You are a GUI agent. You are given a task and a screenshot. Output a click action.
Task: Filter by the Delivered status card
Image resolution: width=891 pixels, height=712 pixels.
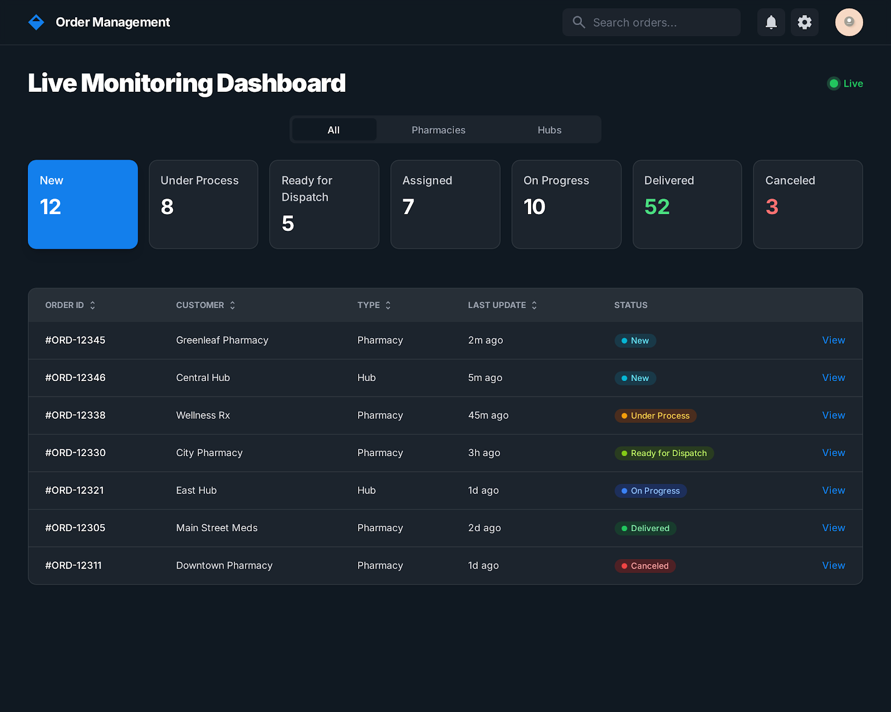687,204
